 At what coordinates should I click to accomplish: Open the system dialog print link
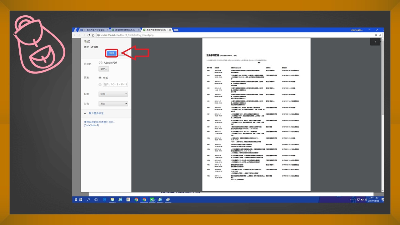(99, 122)
